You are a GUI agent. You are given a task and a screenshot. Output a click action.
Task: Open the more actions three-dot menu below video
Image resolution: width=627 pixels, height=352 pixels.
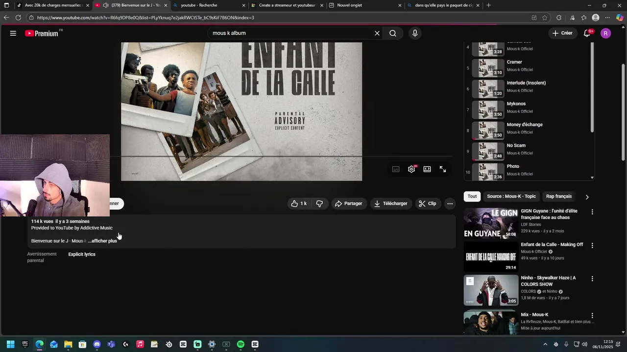point(450,203)
